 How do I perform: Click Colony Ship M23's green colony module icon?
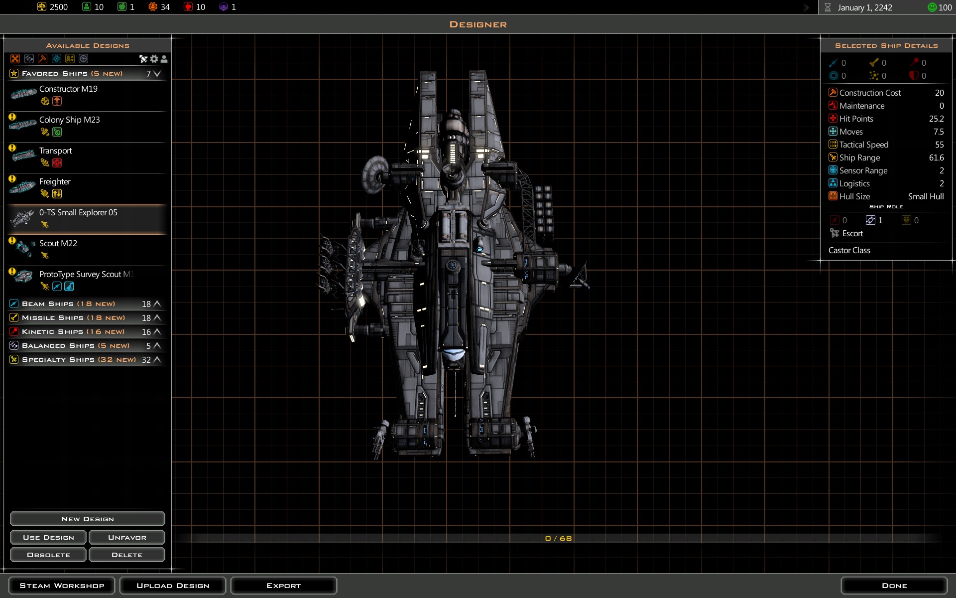(x=57, y=132)
